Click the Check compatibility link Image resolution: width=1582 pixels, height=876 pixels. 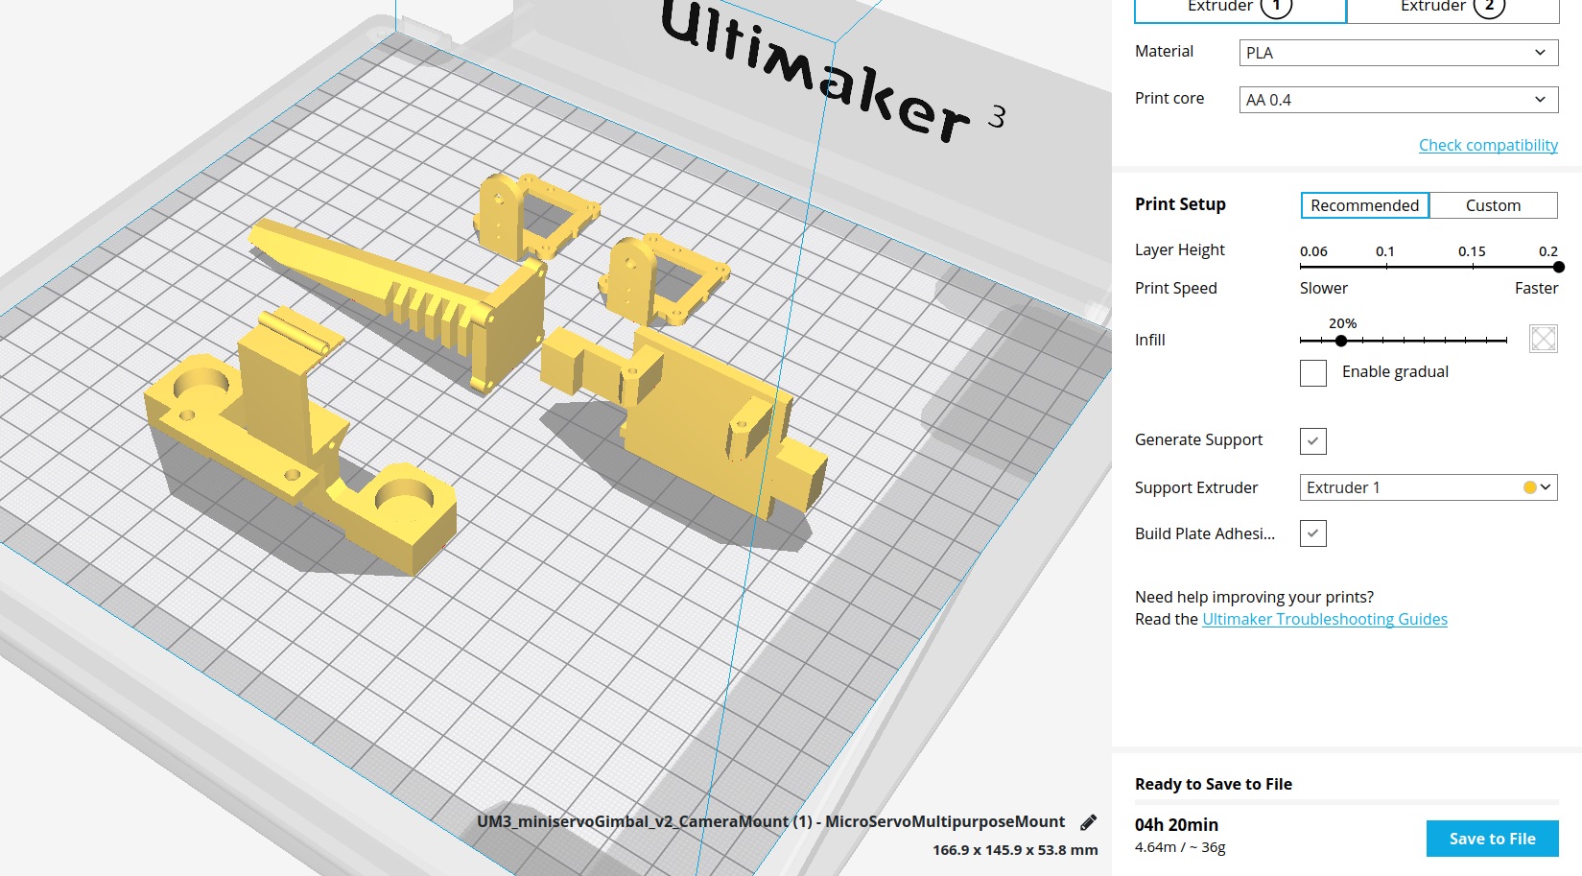coord(1488,145)
